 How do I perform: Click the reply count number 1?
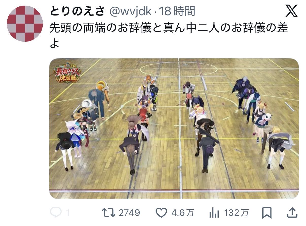pyautogui.click(x=67, y=213)
